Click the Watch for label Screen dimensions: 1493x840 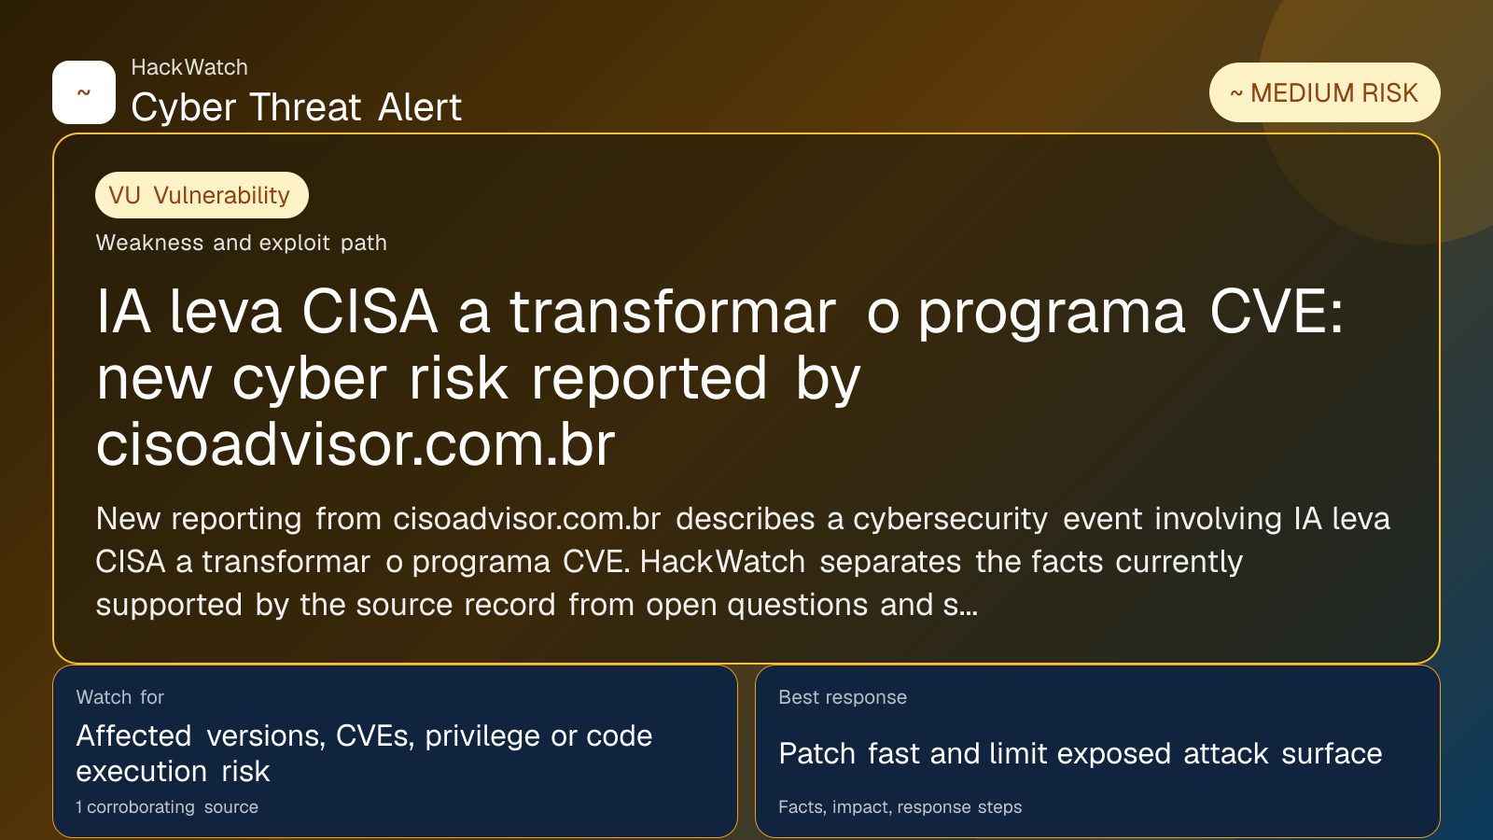[119, 697]
